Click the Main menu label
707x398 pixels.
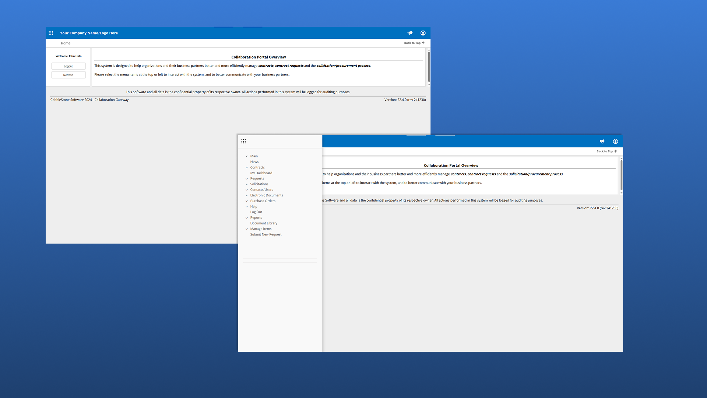[x=254, y=156]
